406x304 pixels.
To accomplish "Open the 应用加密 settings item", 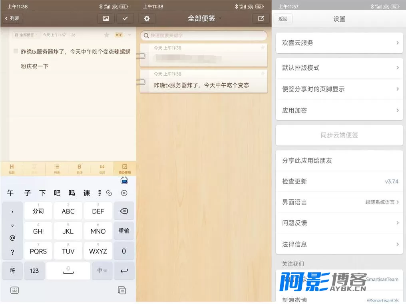I will tap(339, 110).
